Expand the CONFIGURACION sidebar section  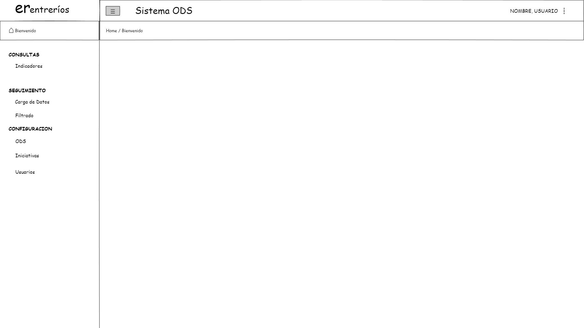[x=30, y=129]
